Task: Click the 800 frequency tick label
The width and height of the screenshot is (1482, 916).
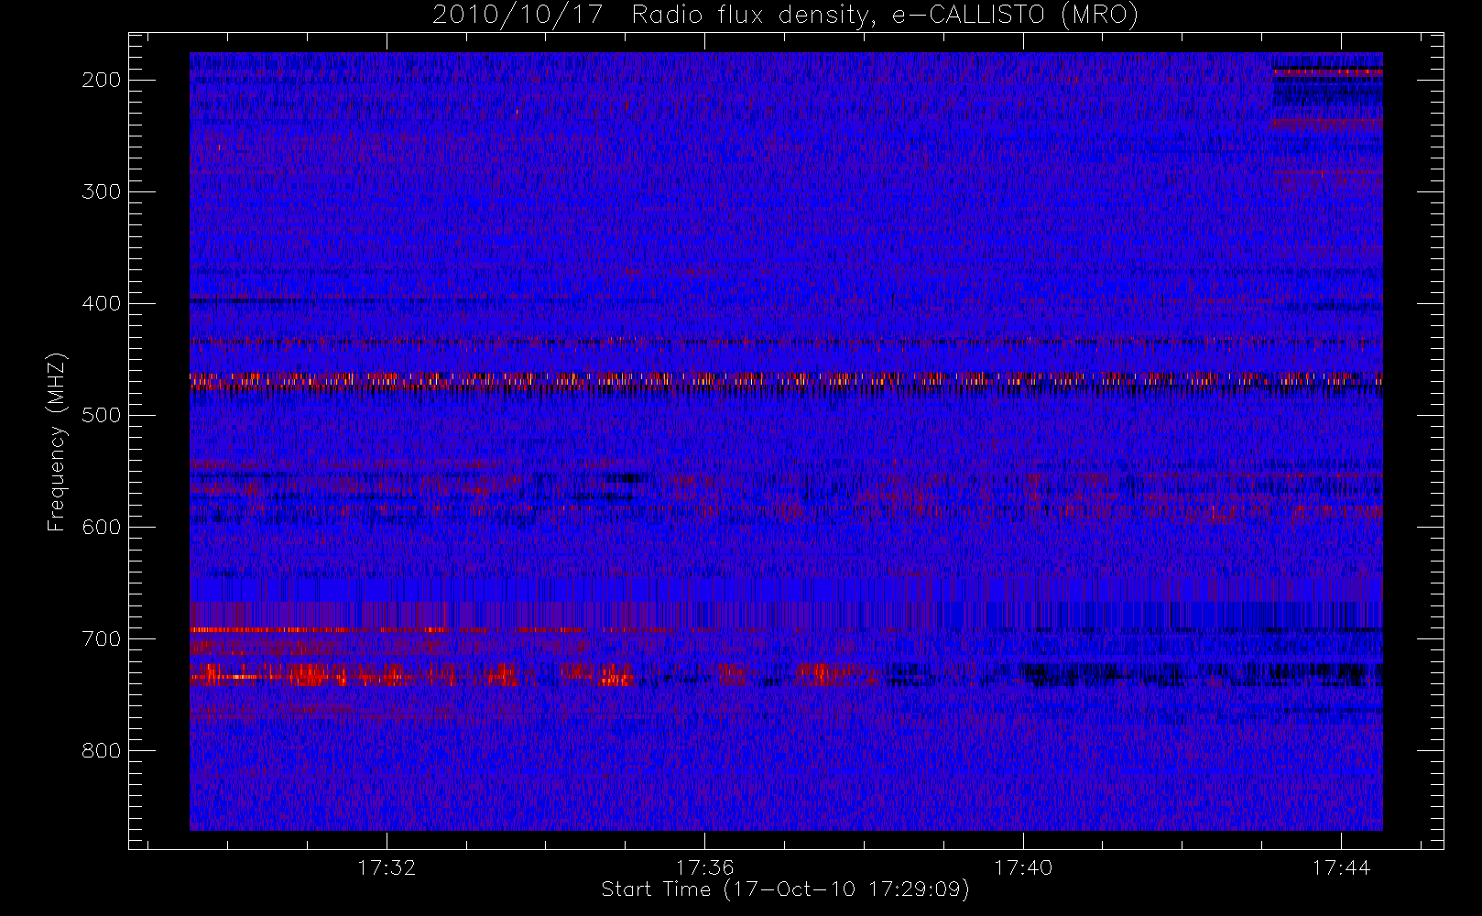Action: click(x=101, y=750)
